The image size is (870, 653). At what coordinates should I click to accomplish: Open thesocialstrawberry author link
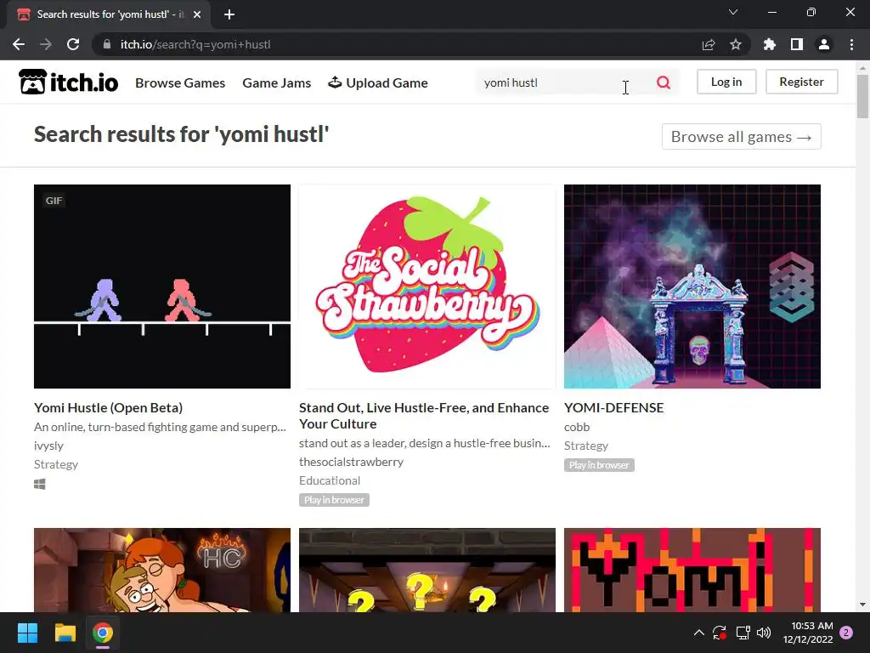(351, 462)
